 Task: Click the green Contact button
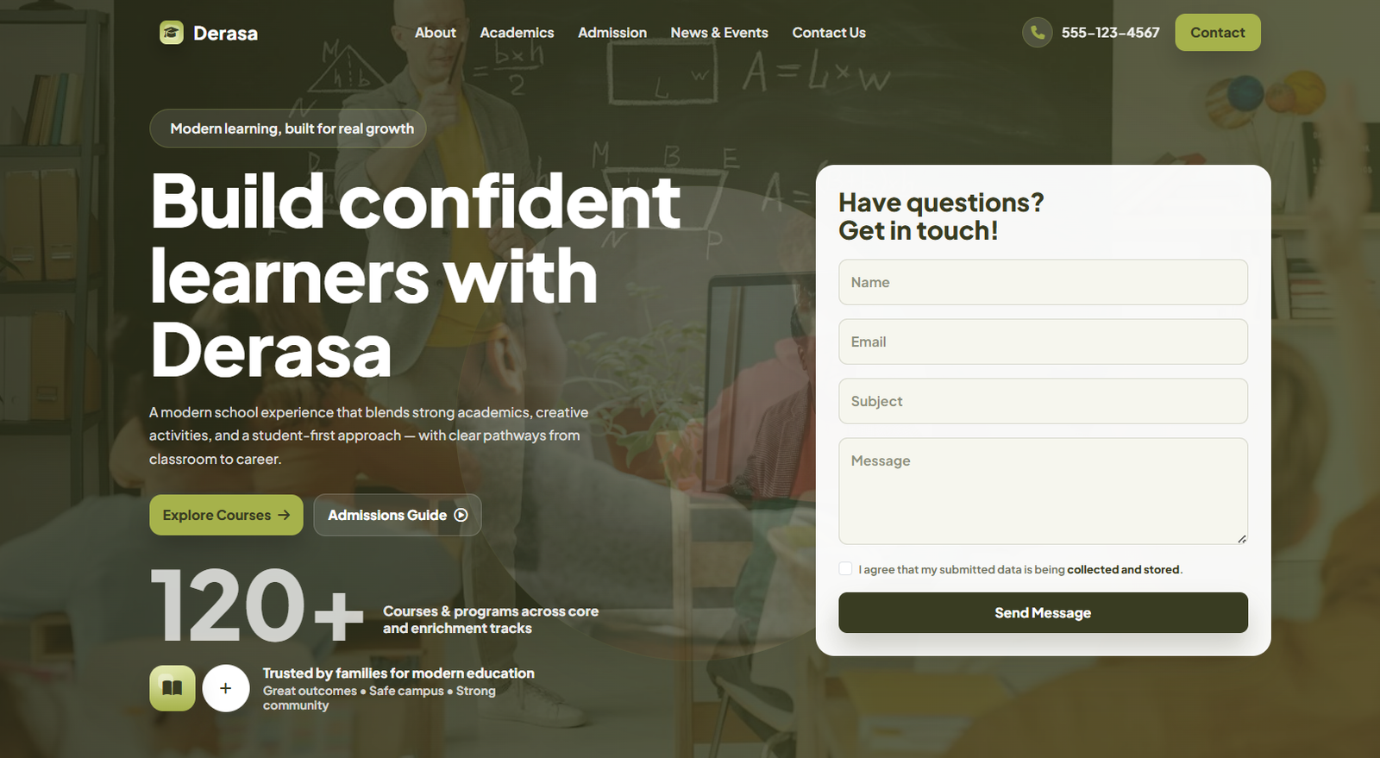pyautogui.click(x=1218, y=33)
